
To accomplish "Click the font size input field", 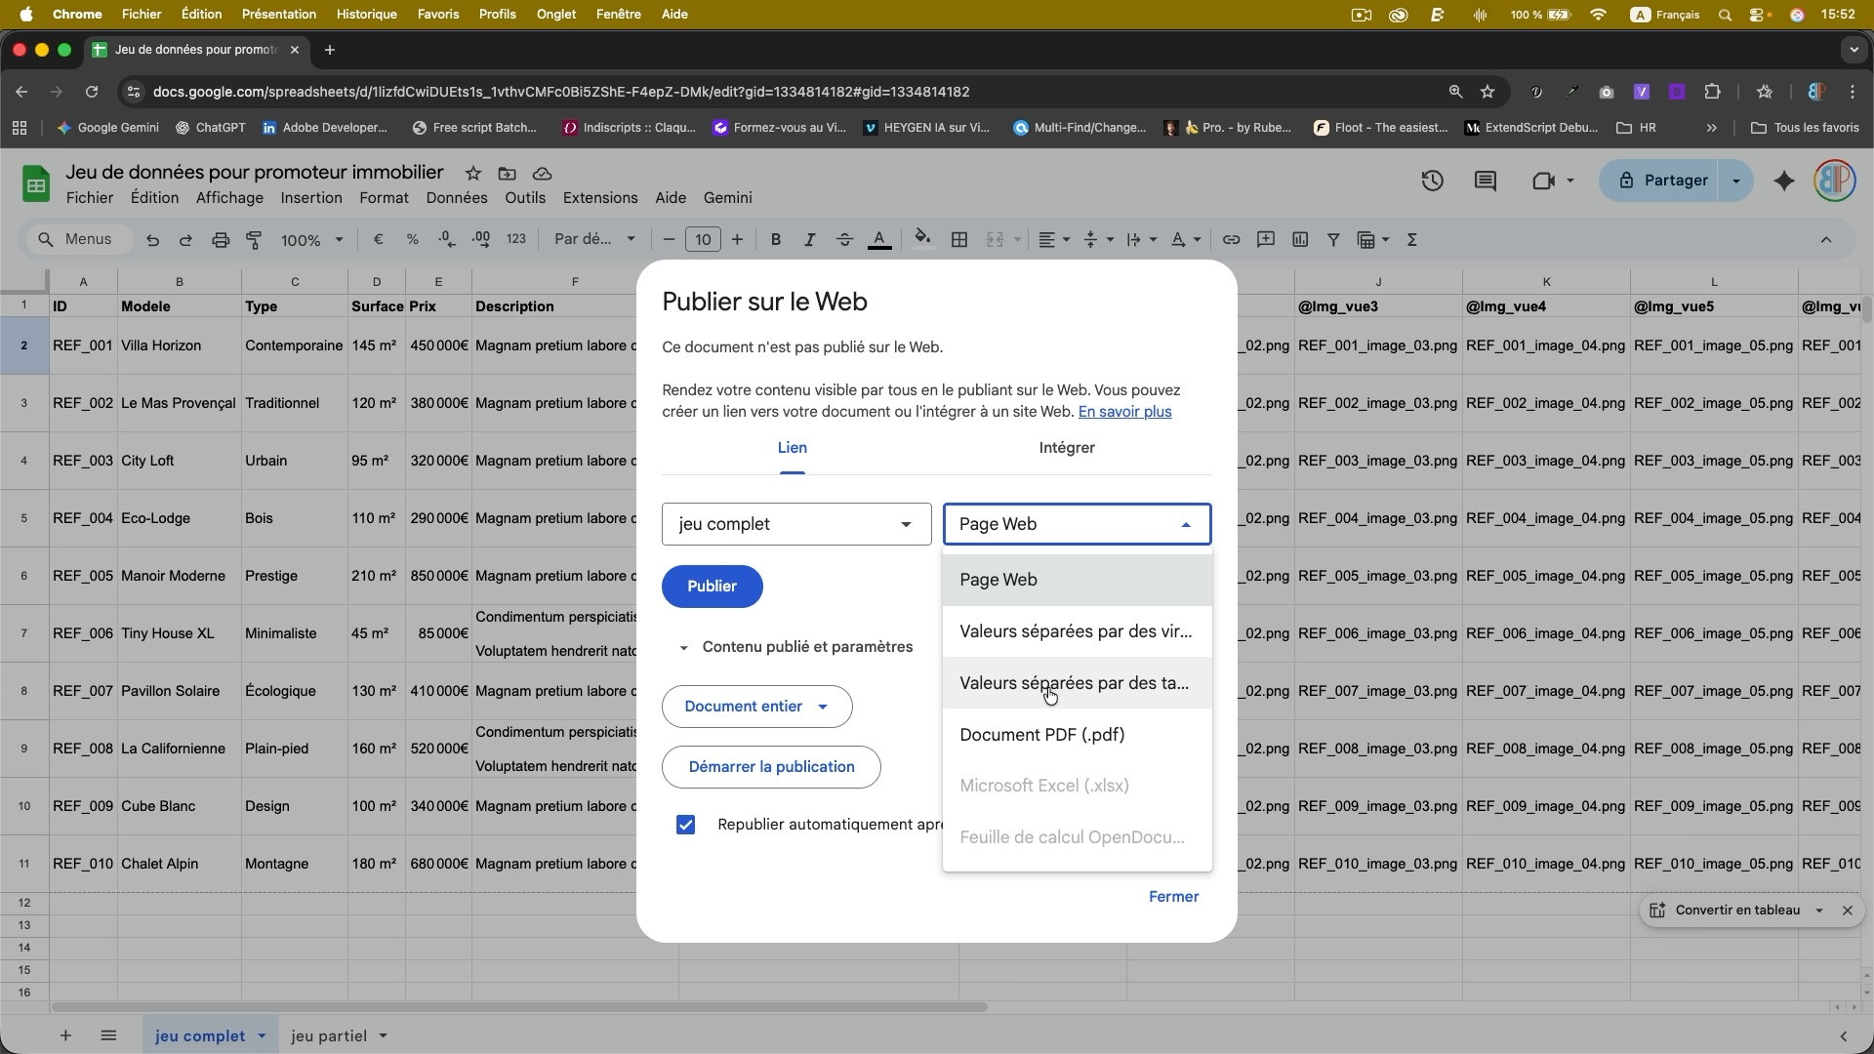I will [702, 239].
